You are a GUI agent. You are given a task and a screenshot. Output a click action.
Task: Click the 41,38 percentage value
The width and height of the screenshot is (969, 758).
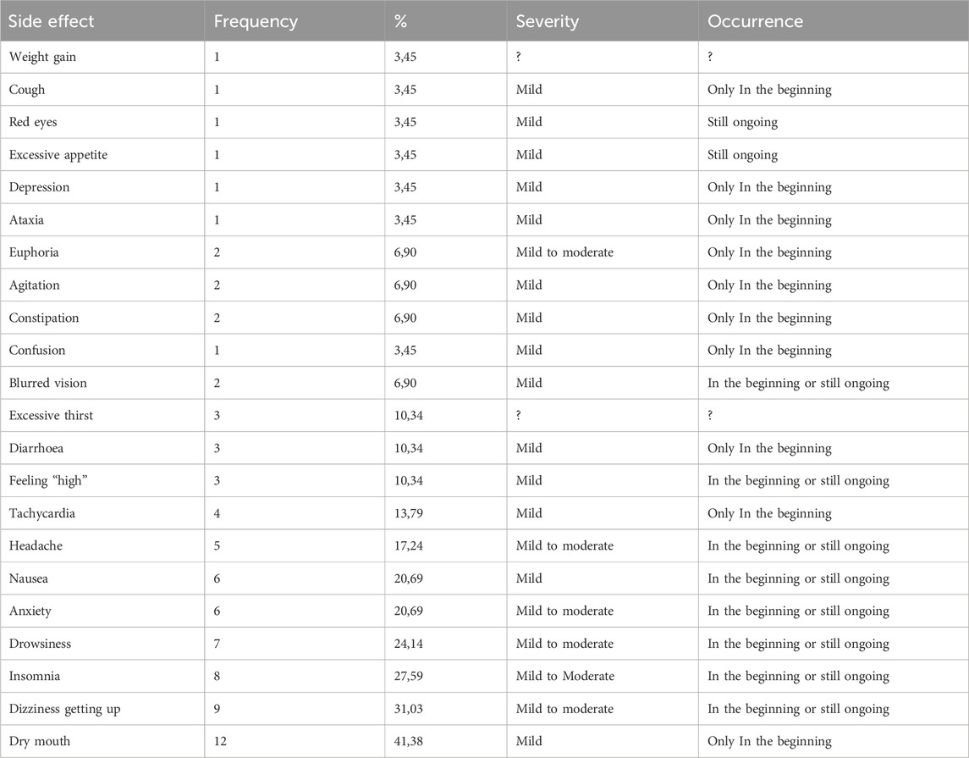tap(410, 741)
